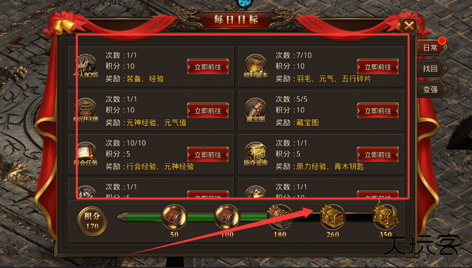
Task: Open the 藏宝图 scroll icon
Action: coord(255,110)
